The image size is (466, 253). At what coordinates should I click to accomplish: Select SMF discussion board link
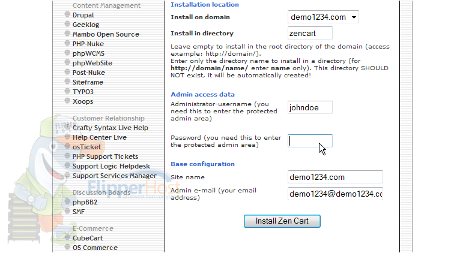click(x=79, y=212)
